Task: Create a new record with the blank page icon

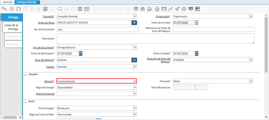Action: 18,9
